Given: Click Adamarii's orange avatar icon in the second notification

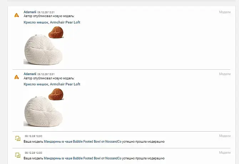Looking at the screenshot, I should coord(16,77).
